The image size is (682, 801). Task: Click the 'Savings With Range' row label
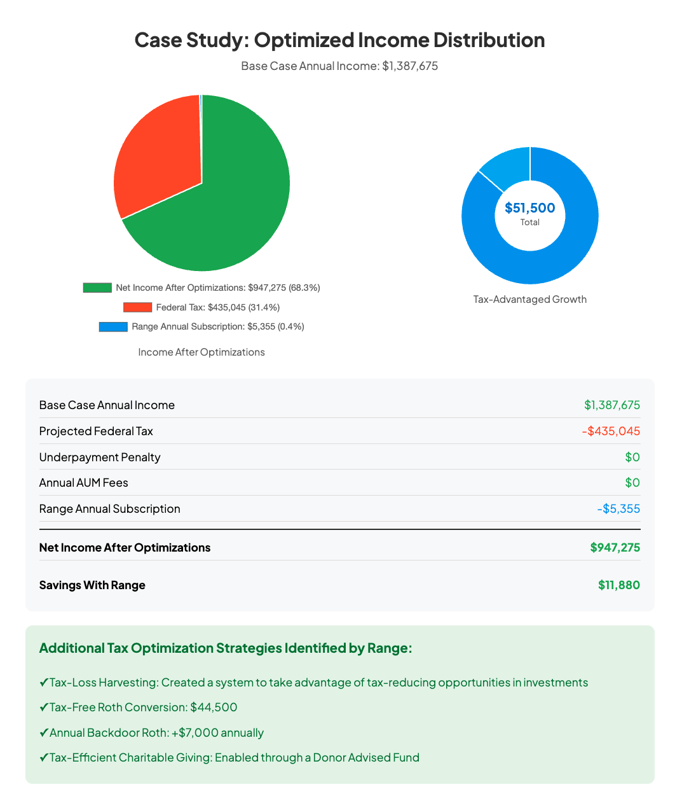(x=92, y=585)
